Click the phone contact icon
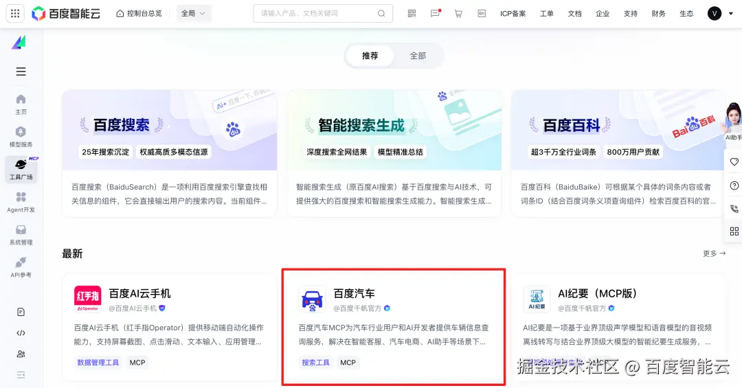 coord(734,208)
